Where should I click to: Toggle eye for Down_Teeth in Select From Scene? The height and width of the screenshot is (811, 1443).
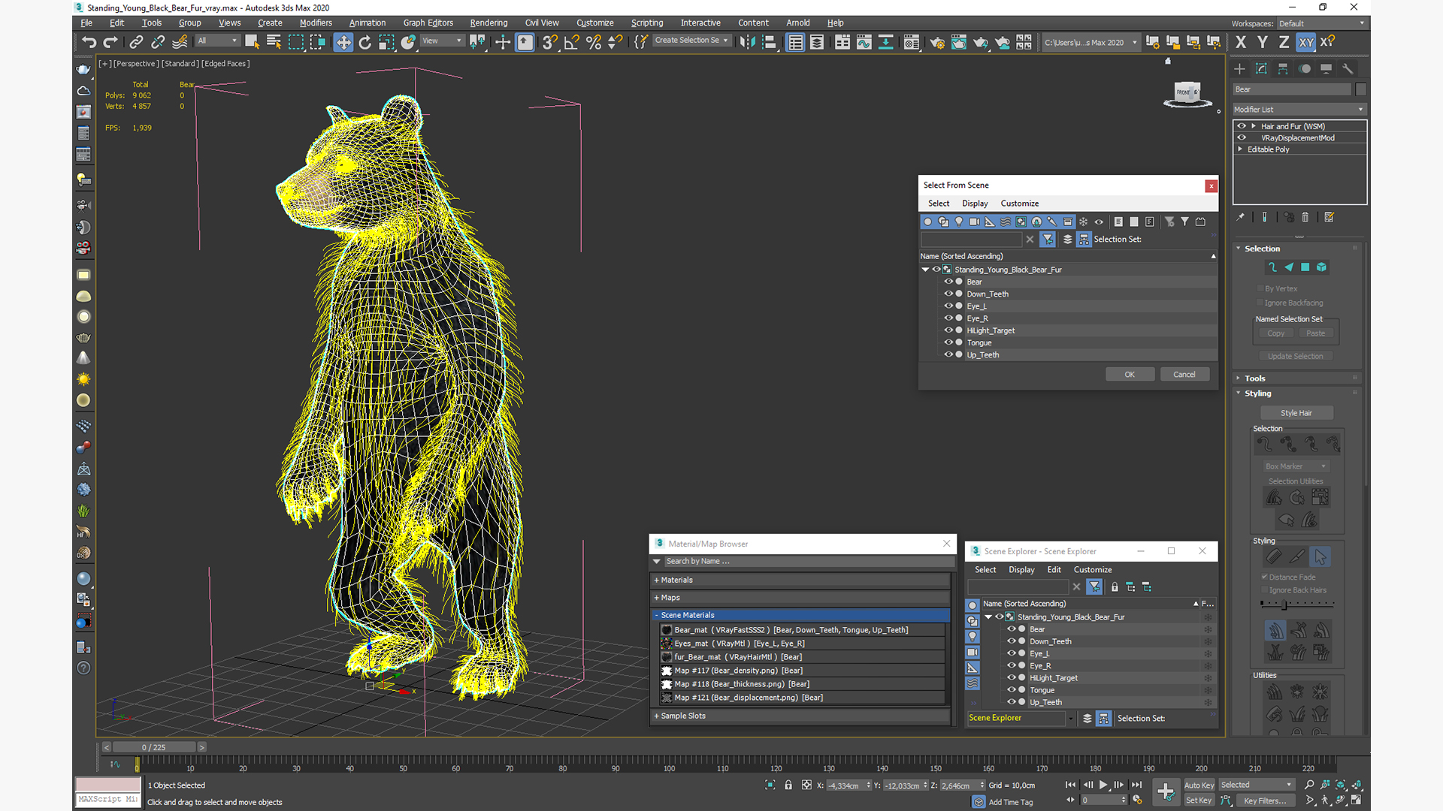click(x=948, y=294)
